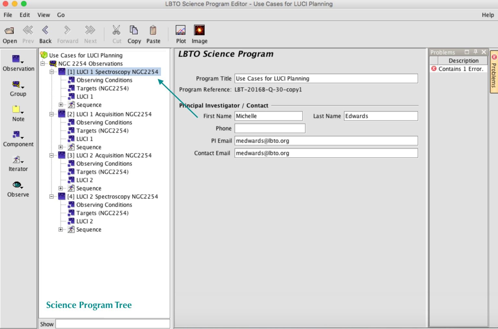Select the Contains 1 Error. entry
This screenshot has width=498, height=329.
pyautogui.click(x=461, y=69)
